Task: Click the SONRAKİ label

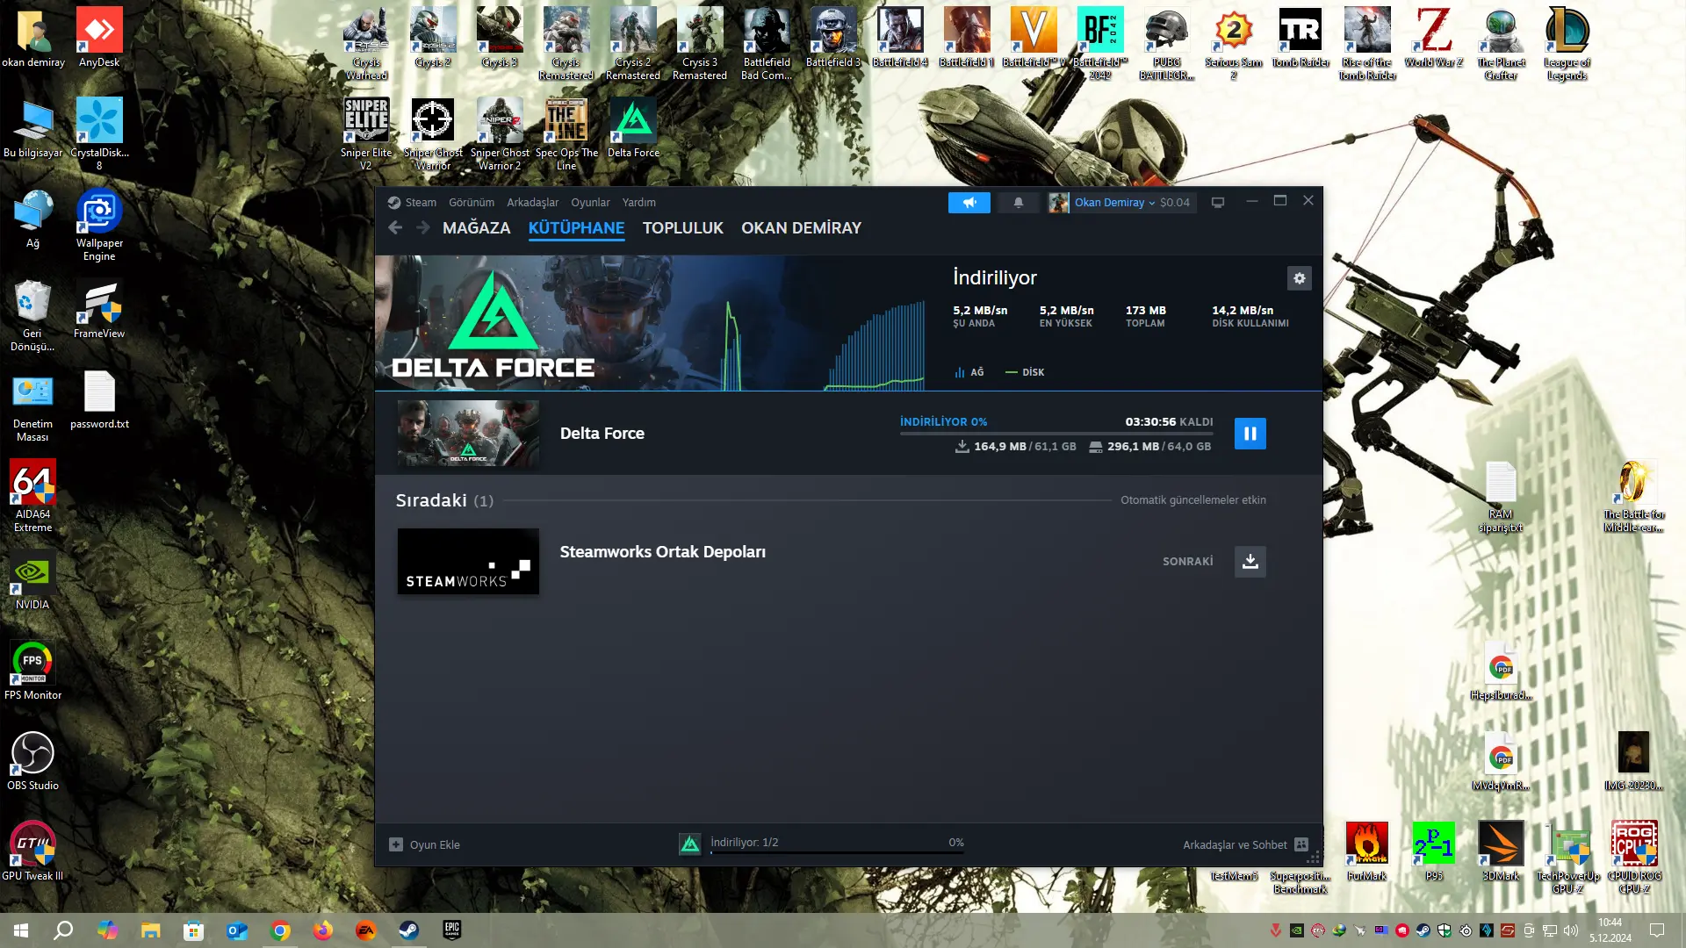Action: (x=1188, y=562)
